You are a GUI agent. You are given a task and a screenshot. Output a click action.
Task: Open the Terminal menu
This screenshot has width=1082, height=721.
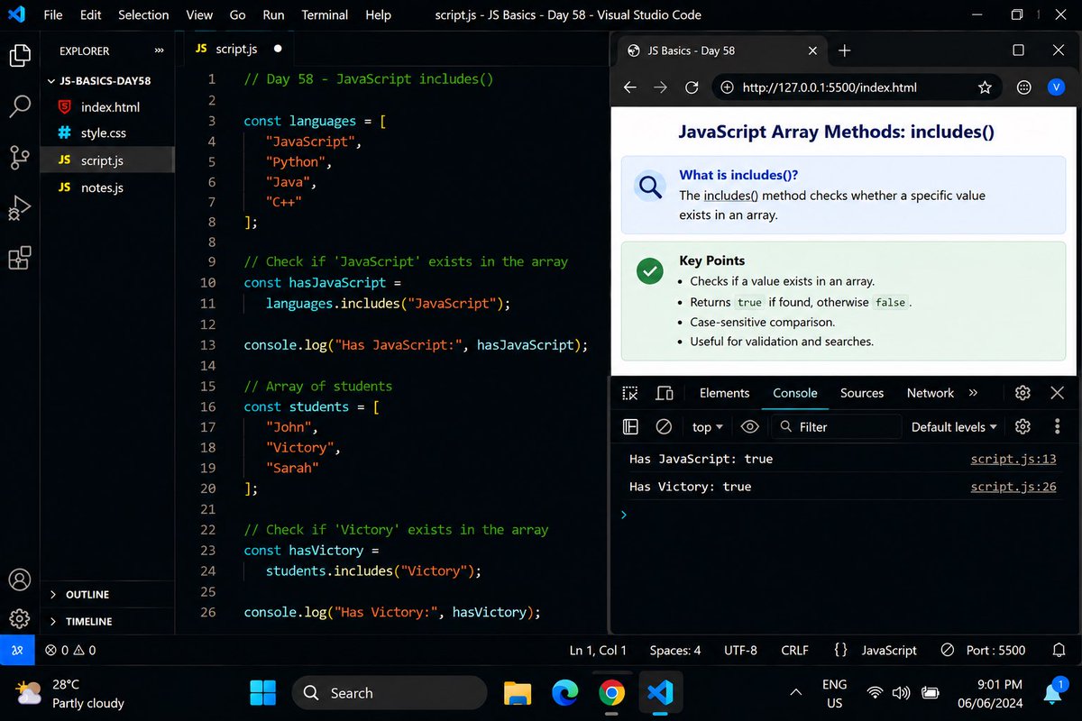coord(323,14)
